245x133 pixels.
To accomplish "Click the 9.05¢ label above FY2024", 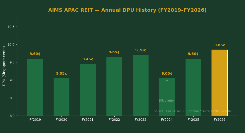I will 167,74.
